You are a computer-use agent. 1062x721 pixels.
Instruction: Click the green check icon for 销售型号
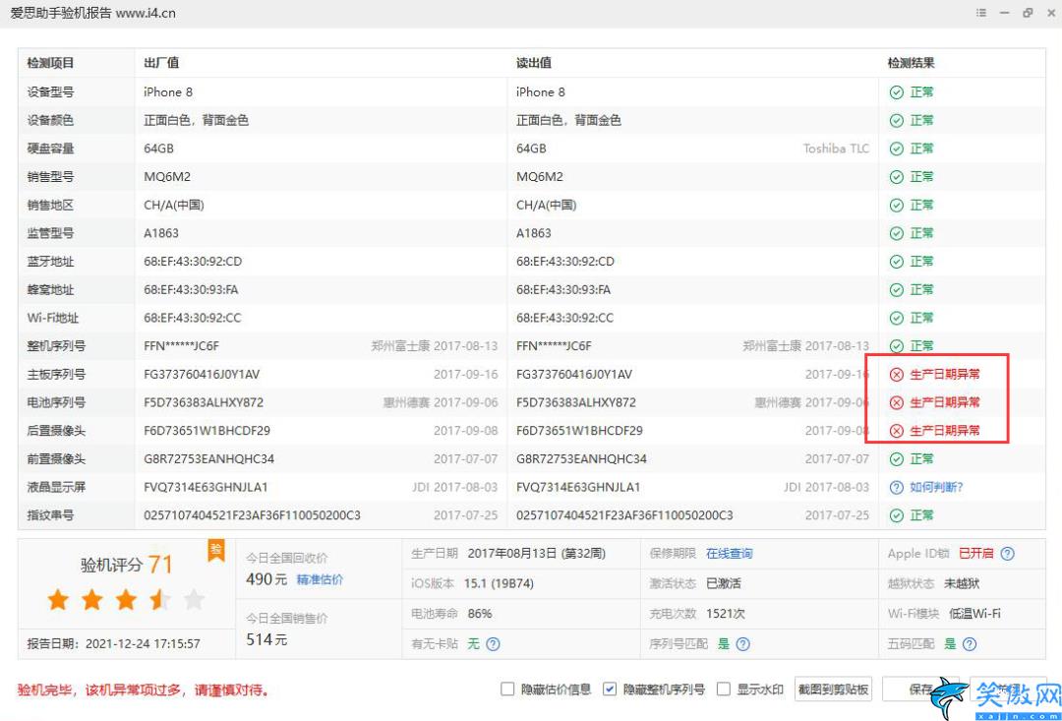pyautogui.click(x=897, y=177)
